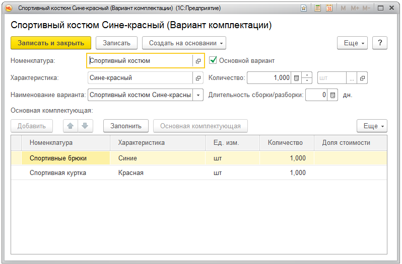Image resolution: width=402 pixels, height=264 pixels.
Task: Open the help question mark button
Action: (380, 43)
